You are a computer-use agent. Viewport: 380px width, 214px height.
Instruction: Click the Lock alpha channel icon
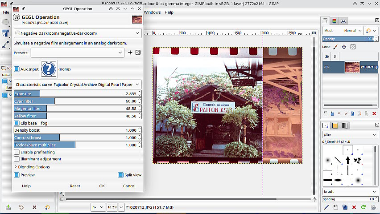coord(353,47)
